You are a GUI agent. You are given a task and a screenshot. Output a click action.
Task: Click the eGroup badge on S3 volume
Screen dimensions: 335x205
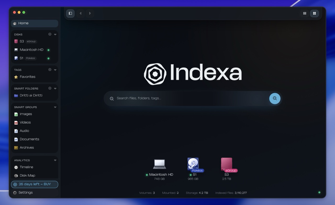click(x=231, y=170)
